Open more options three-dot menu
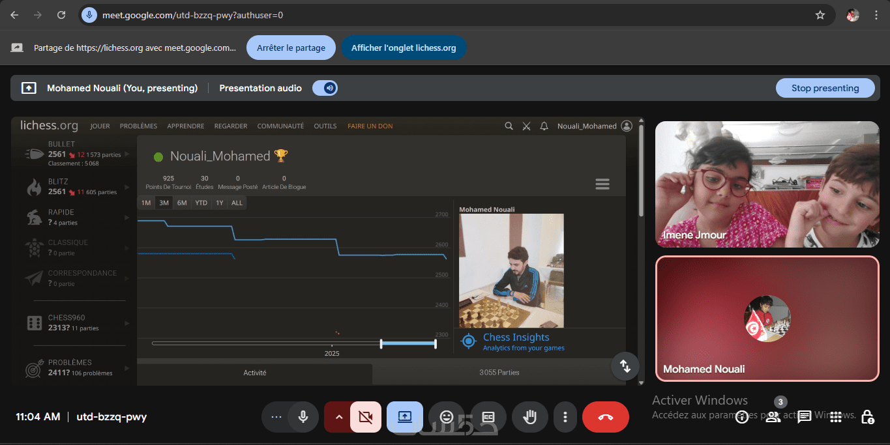This screenshot has width=890, height=445. click(565, 417)
